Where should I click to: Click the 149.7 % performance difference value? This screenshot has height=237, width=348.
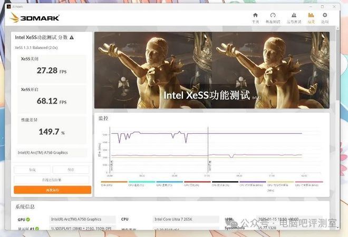tap(52, 132)
